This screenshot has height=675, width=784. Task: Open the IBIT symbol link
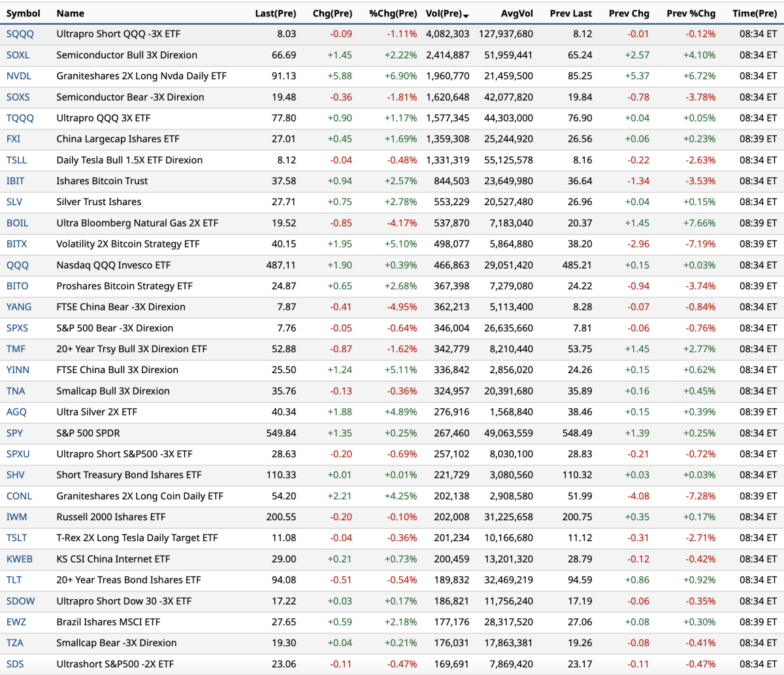tap(15, 181)
